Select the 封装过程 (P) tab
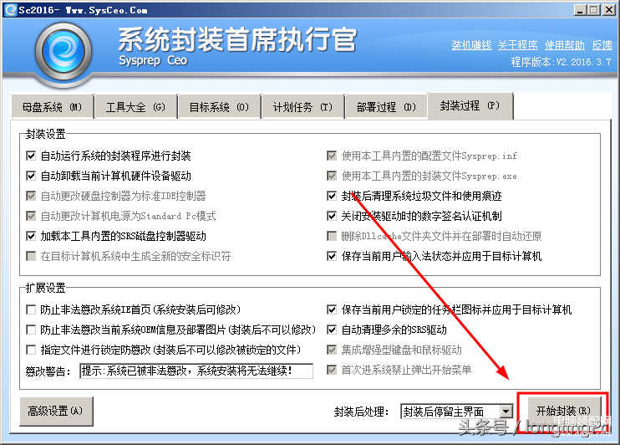This screenshot has height=445, width=620. 470,105
